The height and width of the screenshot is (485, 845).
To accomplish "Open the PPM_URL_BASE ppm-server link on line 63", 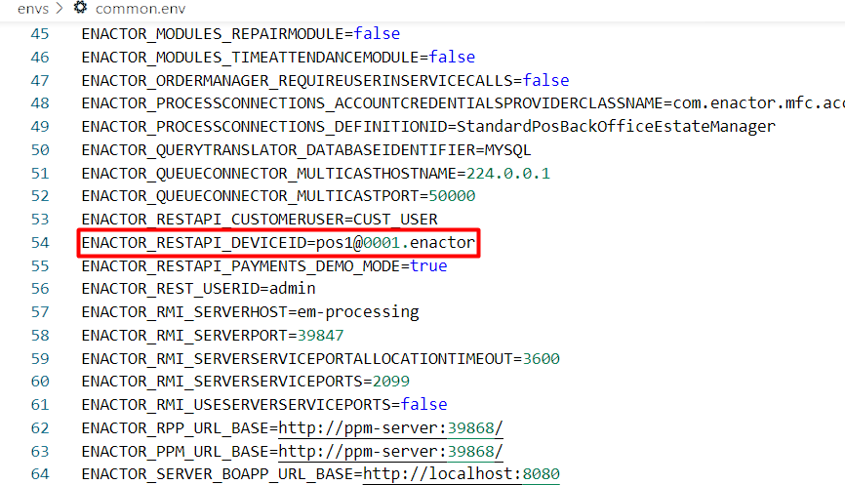I will [x=390, y=451].
